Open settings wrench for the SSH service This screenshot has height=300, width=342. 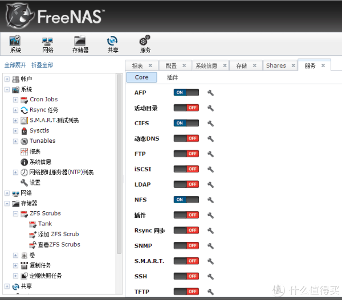coord(210,277)
